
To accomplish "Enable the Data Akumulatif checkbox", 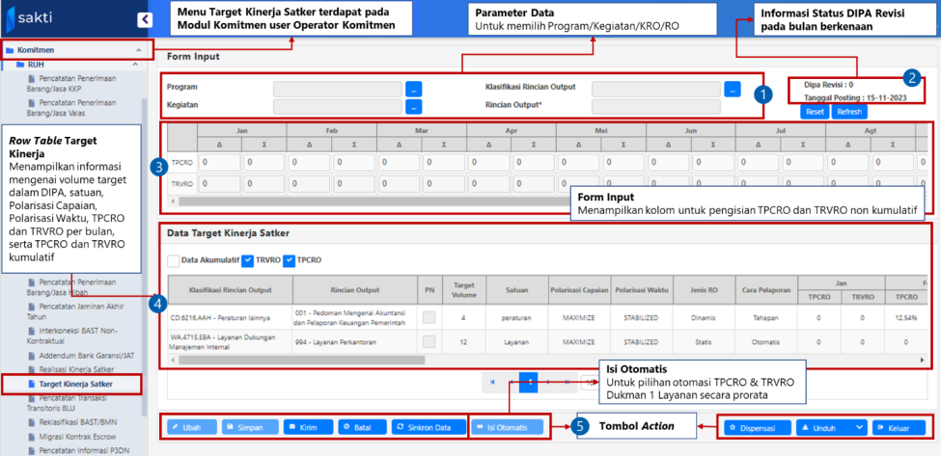I will click(x=174, y=260).
